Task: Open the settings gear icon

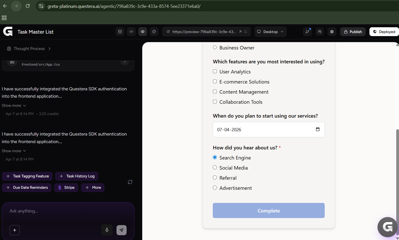Action: (332, 32)
